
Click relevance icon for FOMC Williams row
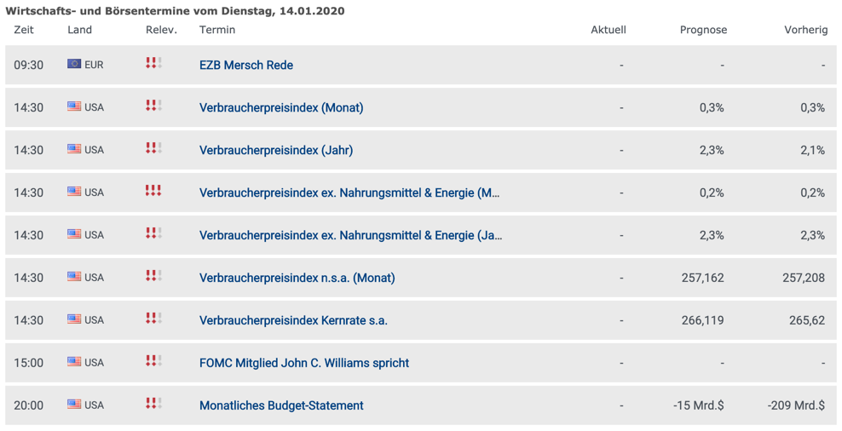(153, 360)
